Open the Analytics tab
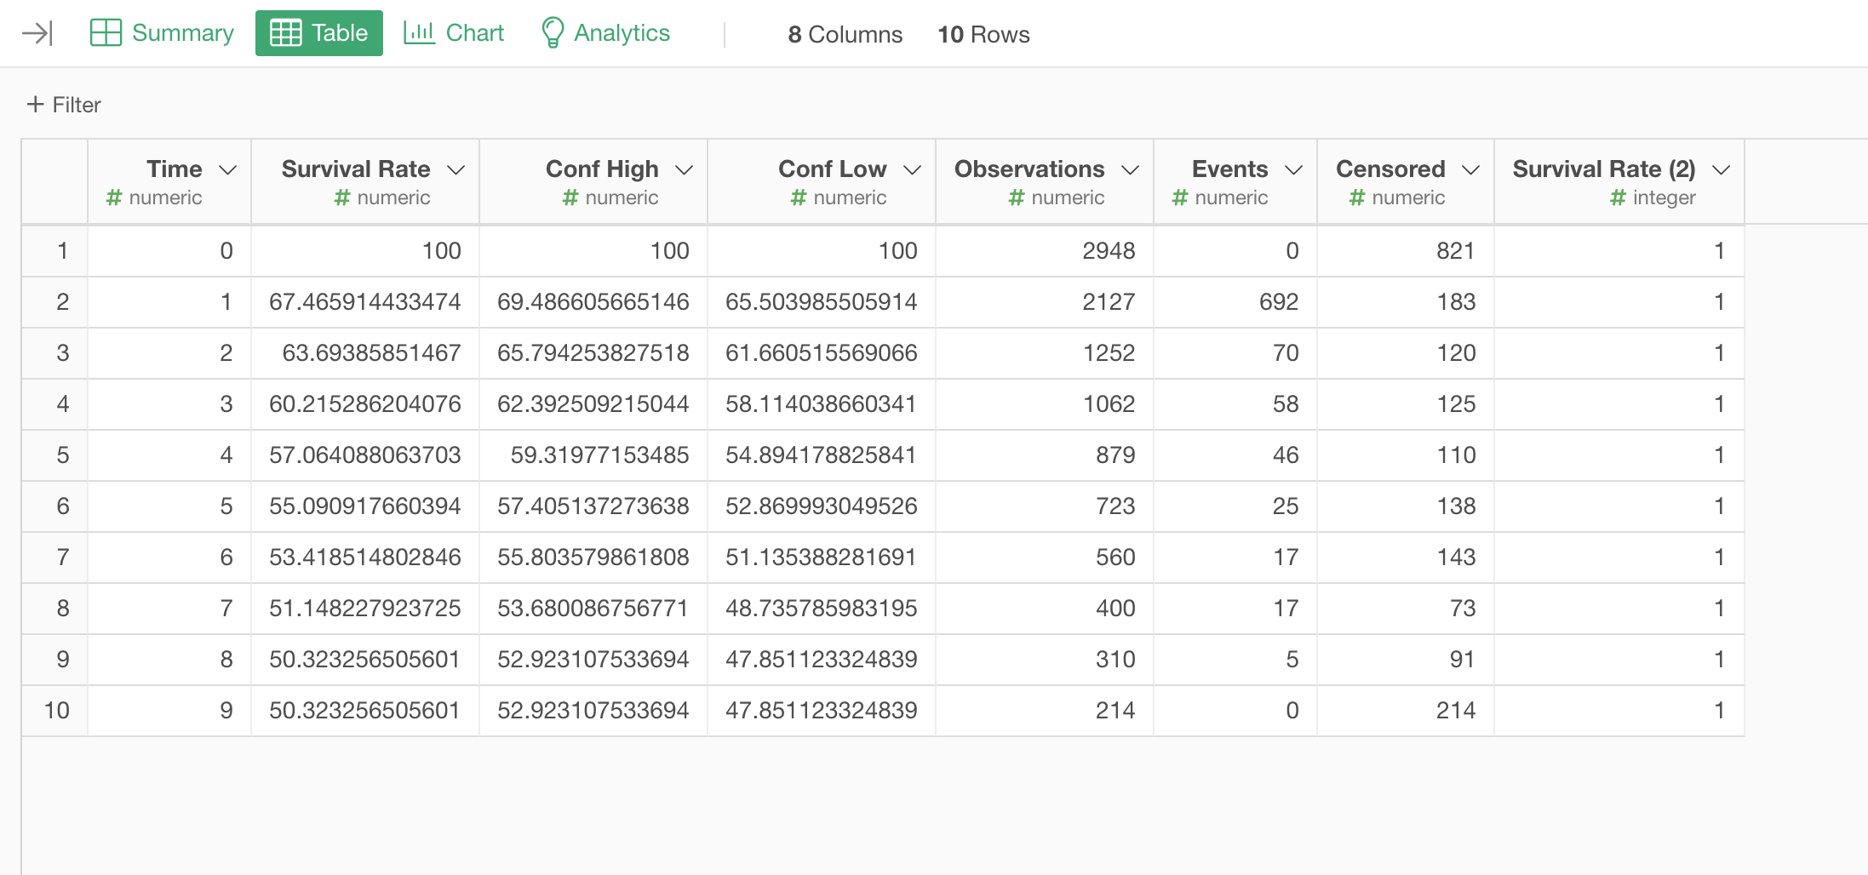 click(605, 33)
